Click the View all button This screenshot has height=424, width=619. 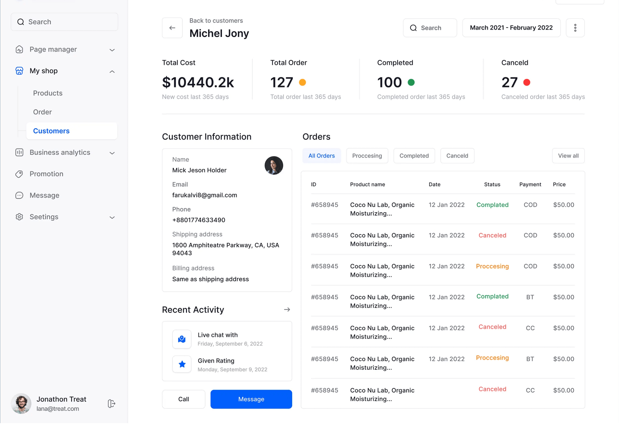568,156
